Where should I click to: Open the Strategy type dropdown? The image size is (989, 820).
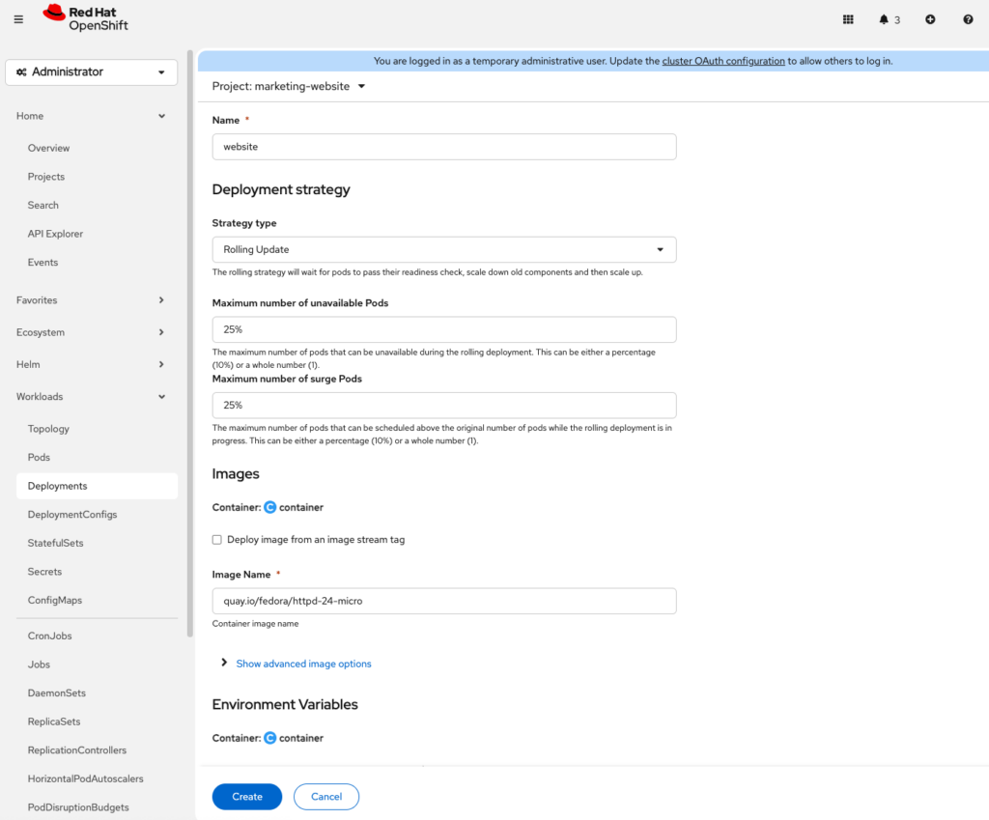click(x=443, y=249)
